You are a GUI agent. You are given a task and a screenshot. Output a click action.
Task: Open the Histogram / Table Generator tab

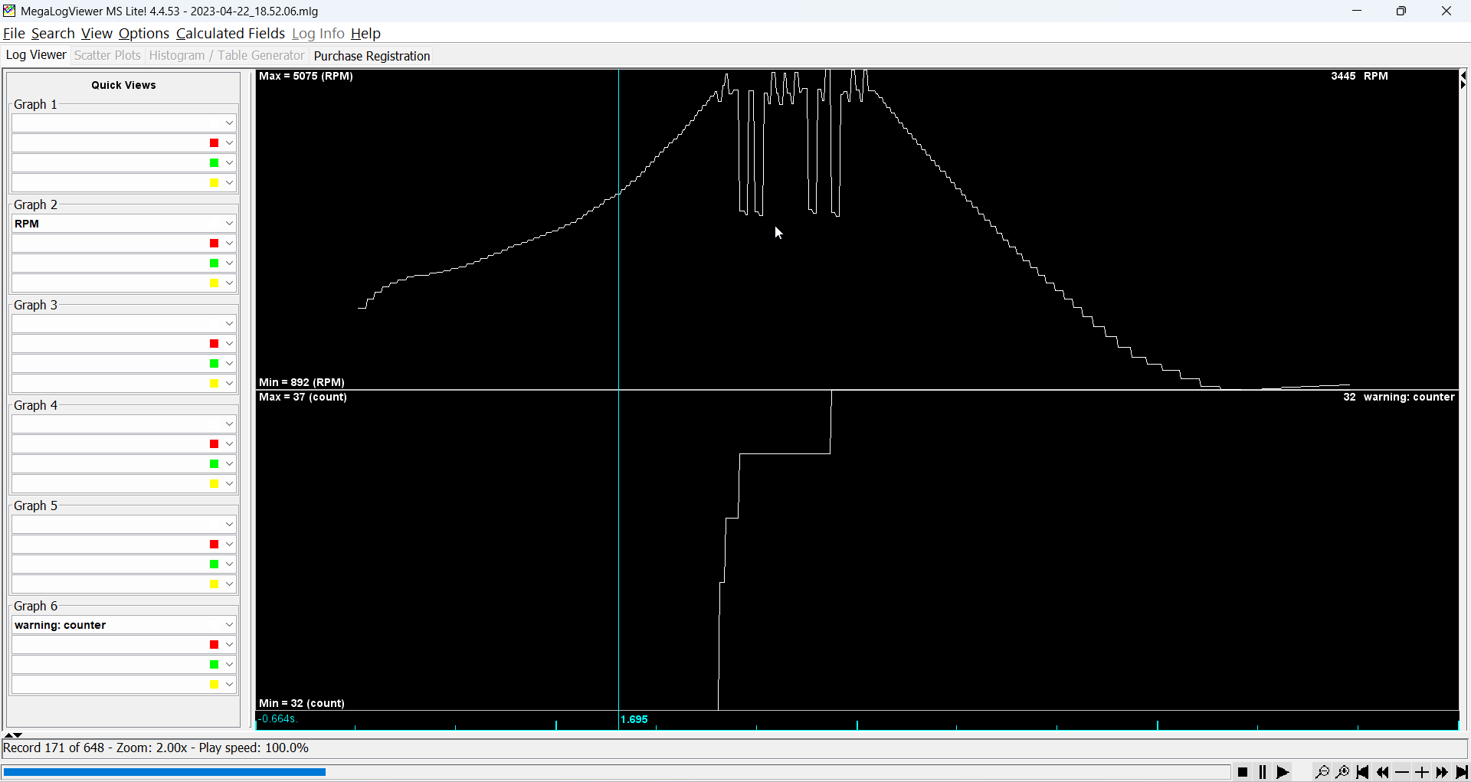click(227, 55)
